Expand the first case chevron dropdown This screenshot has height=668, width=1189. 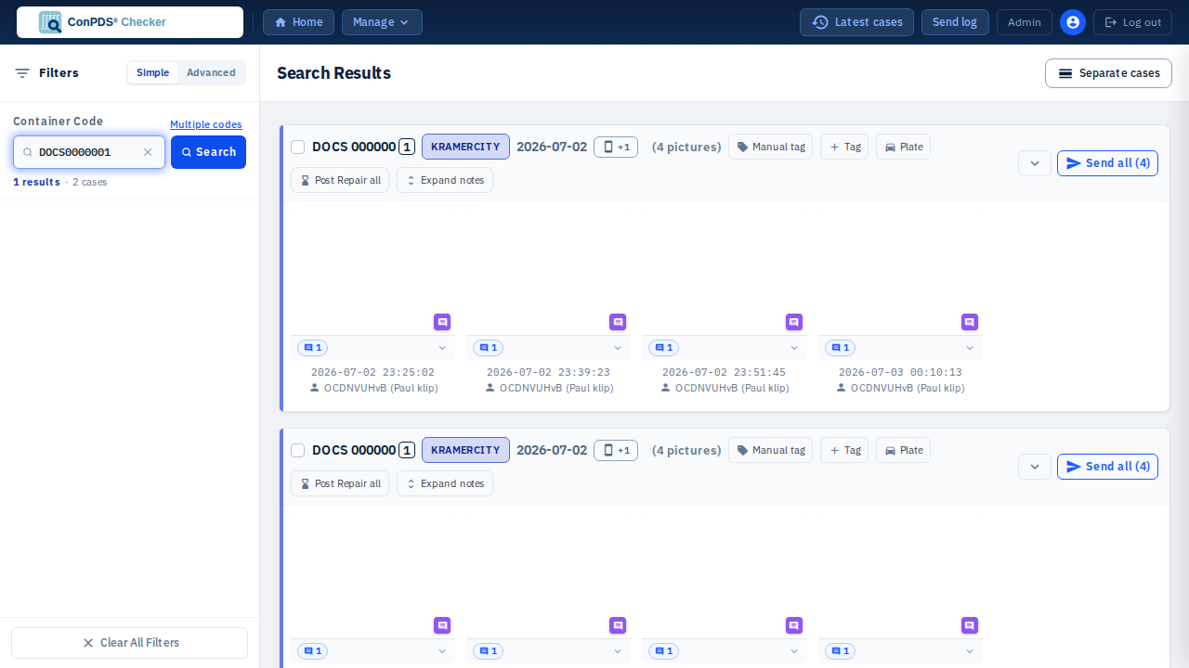tap(1035, 163)
